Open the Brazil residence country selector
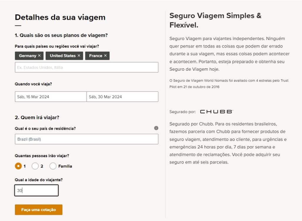302x221 pixels. pos(86,139)
